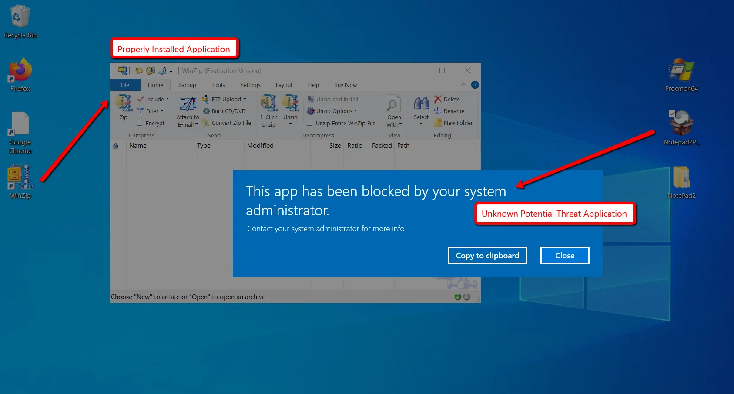The width and height of the screenshot is (734, 394).
Task: Switch to the Backup ribbon tab
Action: point(187,85)
